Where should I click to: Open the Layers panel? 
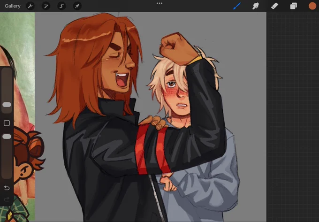[x=293, y=6]
